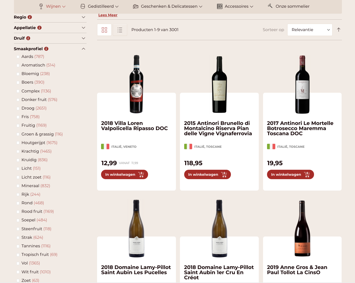
Task: Open the Relevantie sort dropdown
Action: point(310,30)
